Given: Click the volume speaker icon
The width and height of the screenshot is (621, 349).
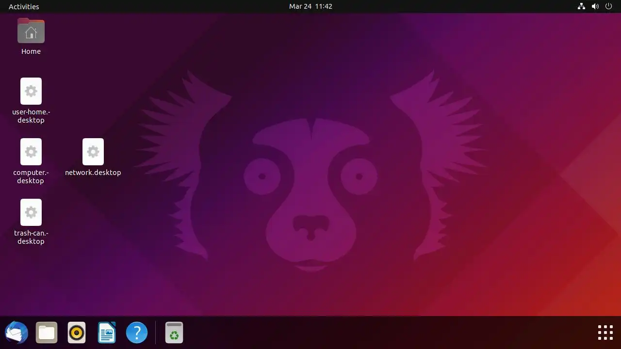Looking at the screenshot, I should (x=595, y=6).
